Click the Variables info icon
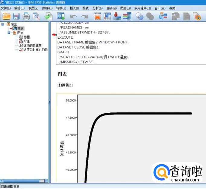Image resolution: width=206 pixels, height=189 pixels. coord(127,16)
